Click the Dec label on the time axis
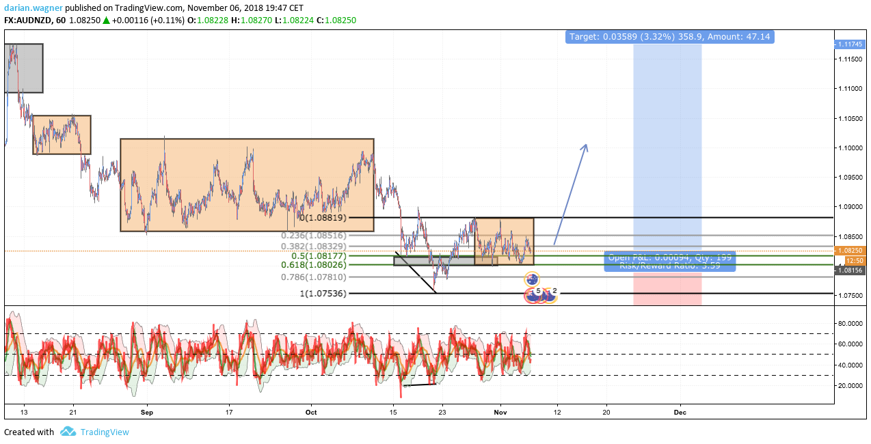This screenshot has height=444, width=871. coord(680,412)
